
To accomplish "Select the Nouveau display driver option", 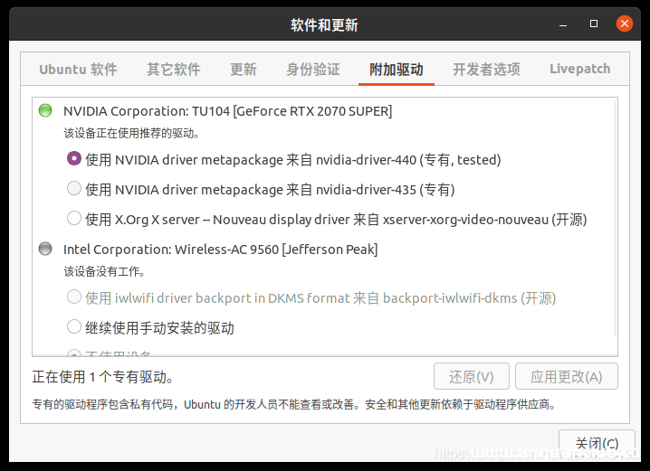I will [74, 218].
